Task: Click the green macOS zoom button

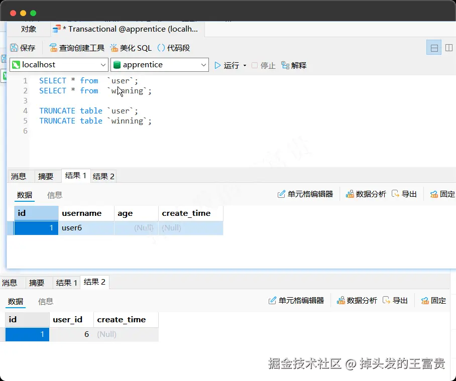Action: coord(33,13)
